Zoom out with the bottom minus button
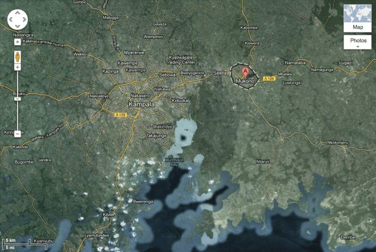 coord(17,133)
